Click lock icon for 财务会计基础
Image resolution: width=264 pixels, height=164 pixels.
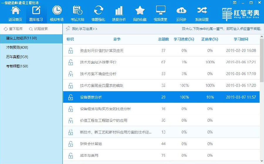70,144
